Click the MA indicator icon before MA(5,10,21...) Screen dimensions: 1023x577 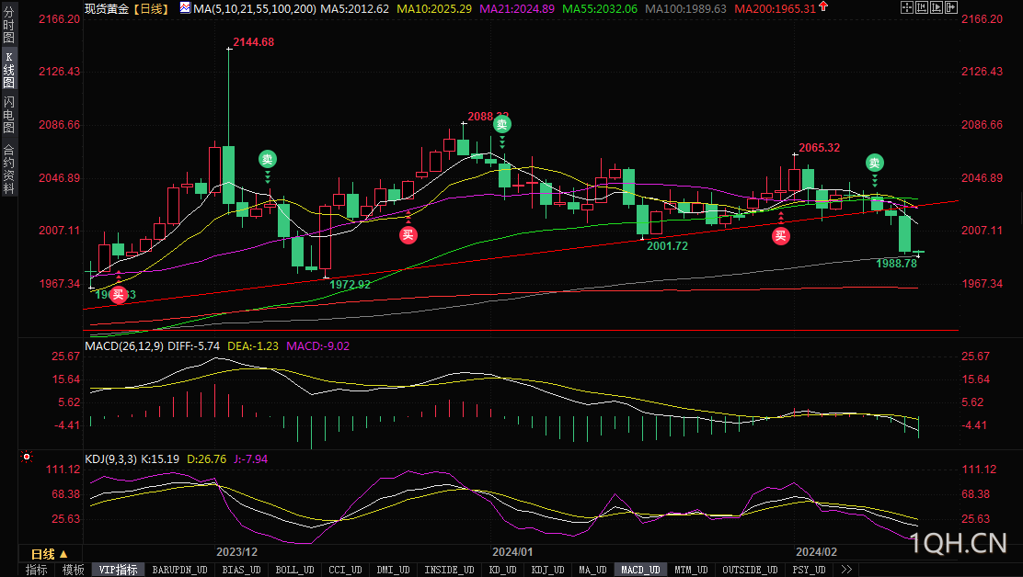point(185,8)
